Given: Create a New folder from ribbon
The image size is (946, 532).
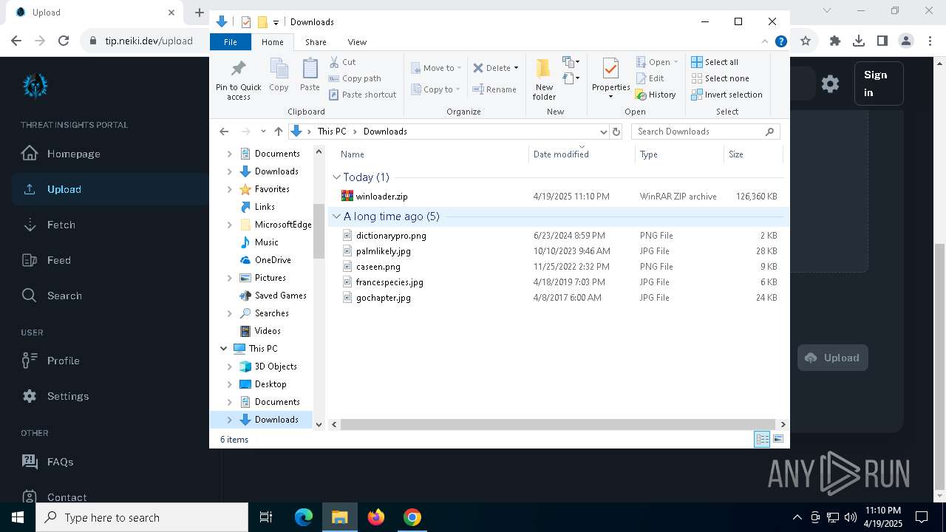Looking at the screenshot, I should 544,79.
